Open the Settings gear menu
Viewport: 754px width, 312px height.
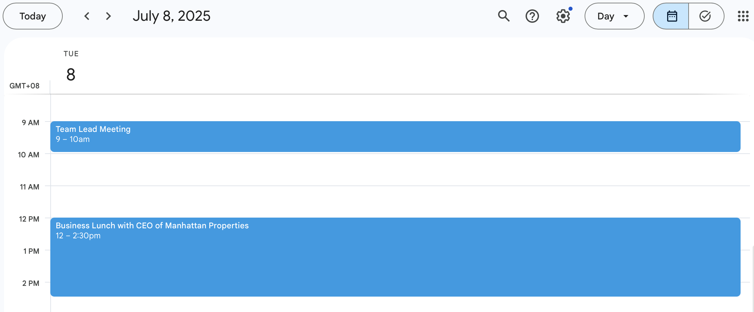click(x=563, y=16)
